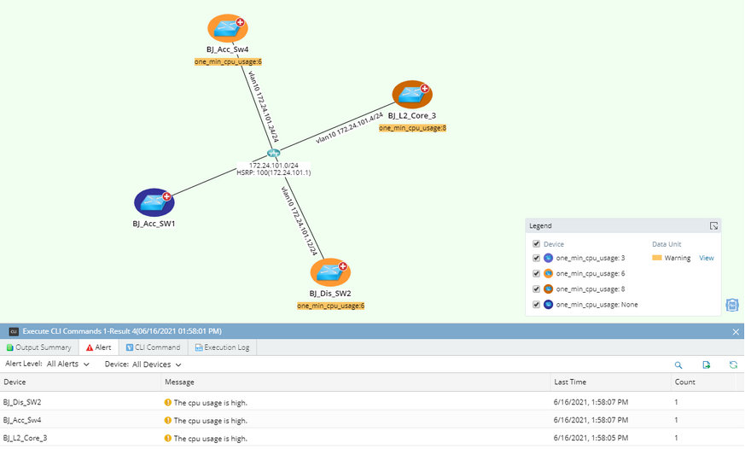The width and height of the screenshot is (745, 449).
Task: Click the 172.24.101.0/24 LAN segment node
Action: [273, 153]
